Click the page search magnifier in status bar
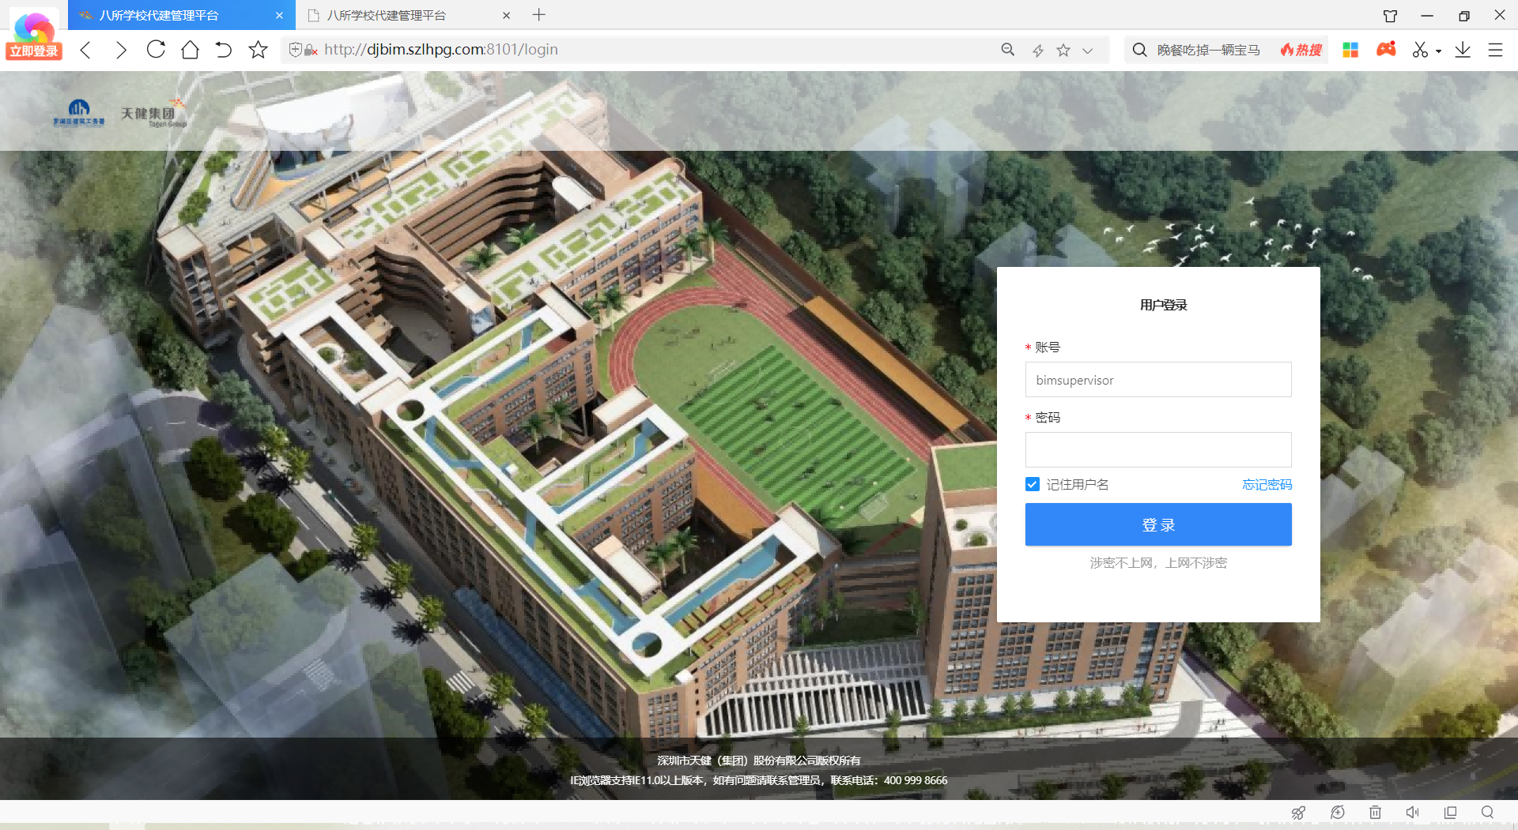Screen dimensions: 1518x830 (1488, 813)
